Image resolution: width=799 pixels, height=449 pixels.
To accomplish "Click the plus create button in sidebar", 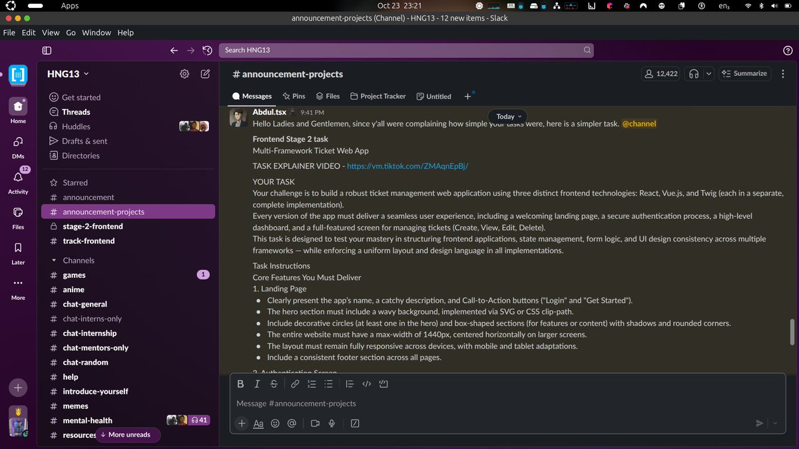I will point(18,387).
